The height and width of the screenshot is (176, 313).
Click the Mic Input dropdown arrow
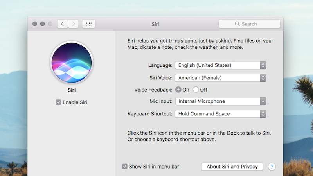coord(263,101)
